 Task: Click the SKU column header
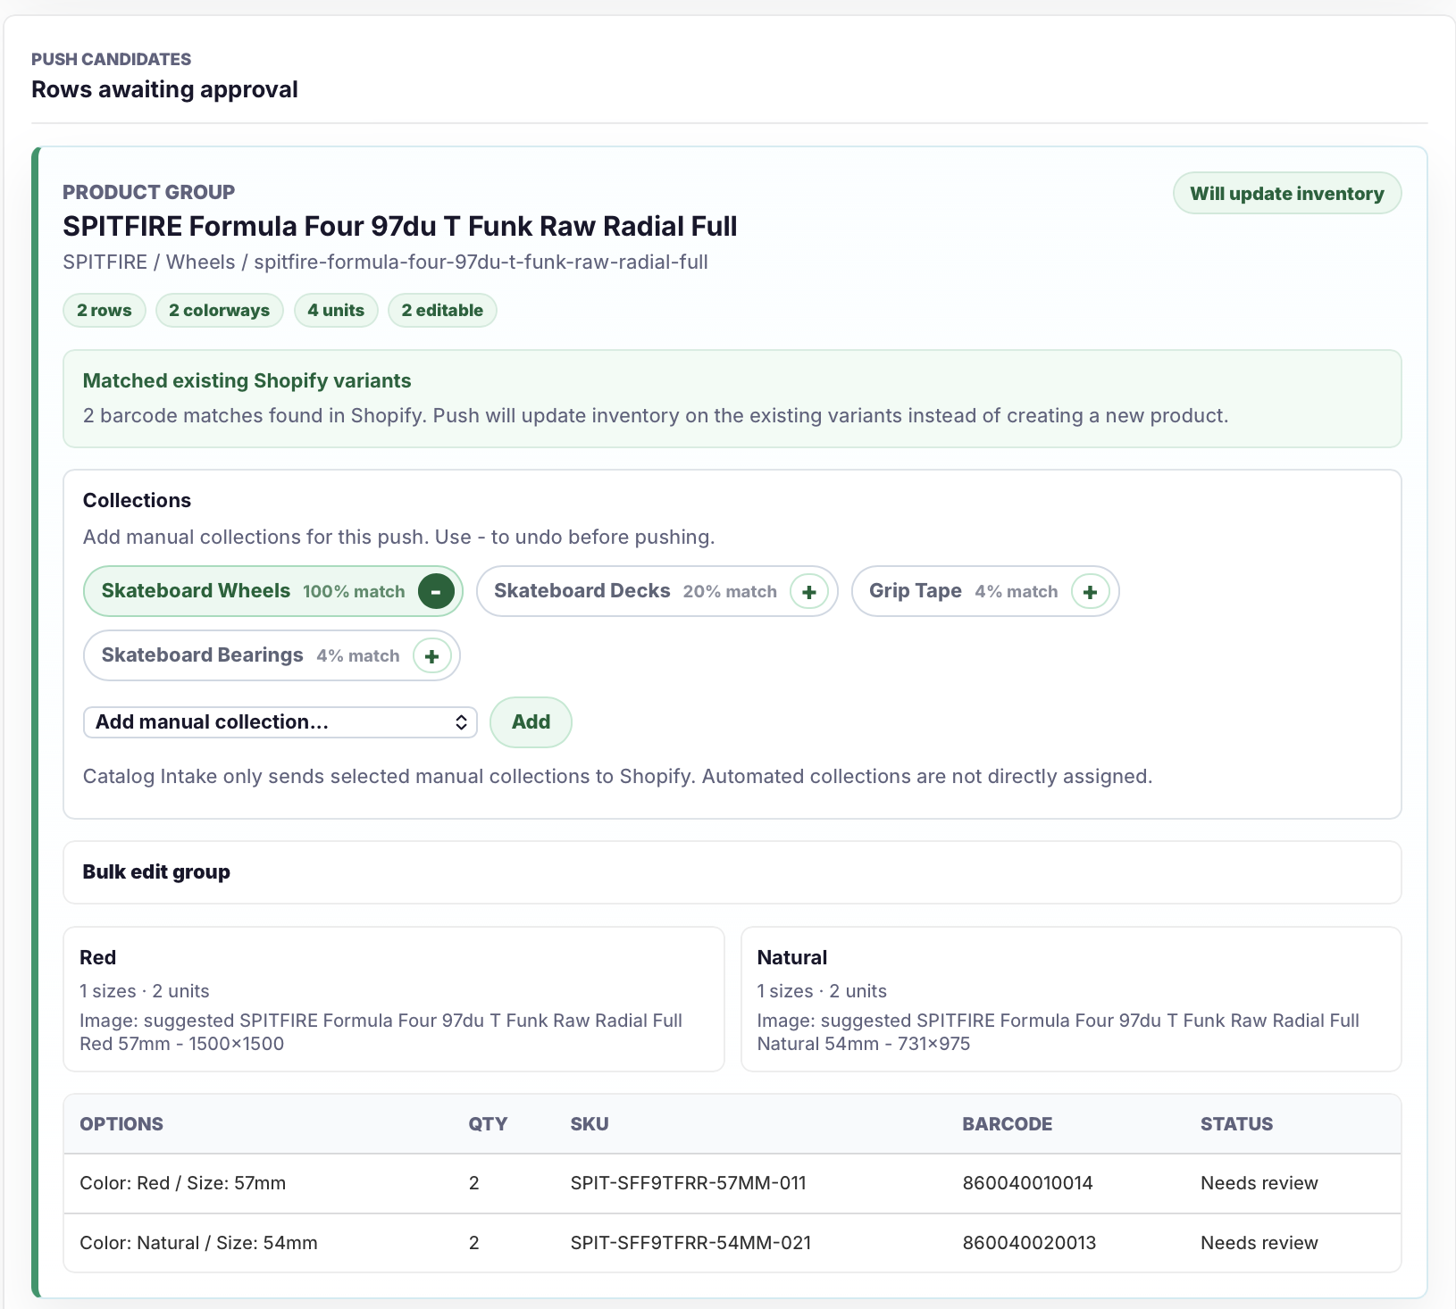pos(590,1124)
